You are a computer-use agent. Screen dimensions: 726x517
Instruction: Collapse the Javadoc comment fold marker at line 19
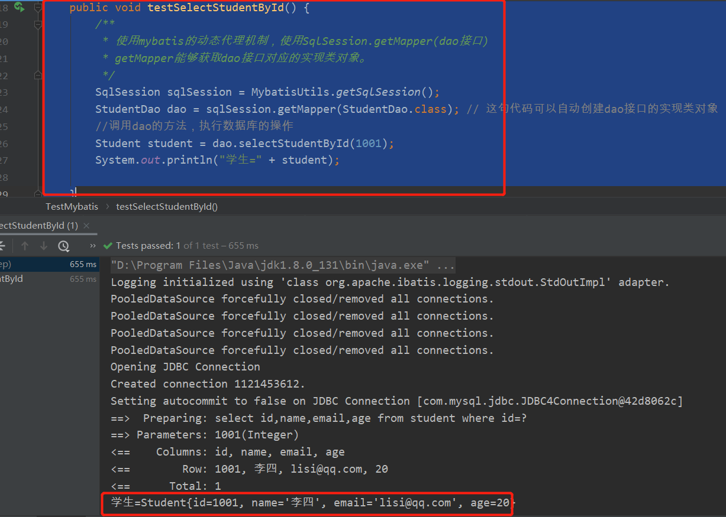pos(38,25)
